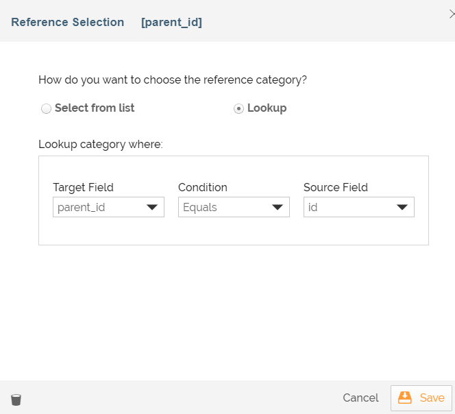Click the Source Field label

[x=336, y=187]
